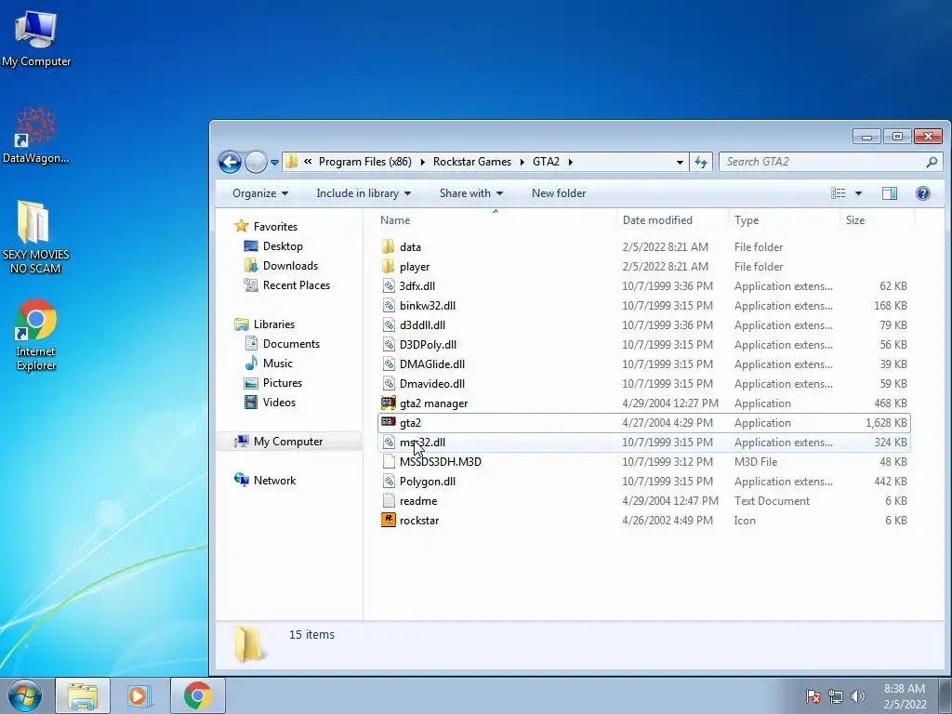Open the view options dropdown arrow
The height and width of the screenshot is (714, 952).
(x=858, y=193)
